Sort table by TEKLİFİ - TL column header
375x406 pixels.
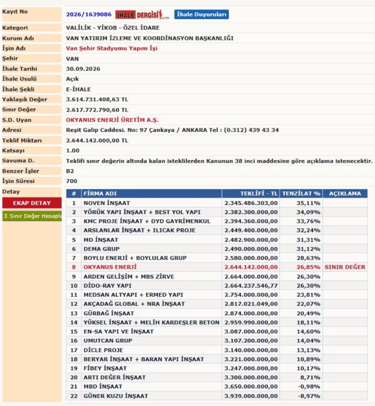[259, 194]
